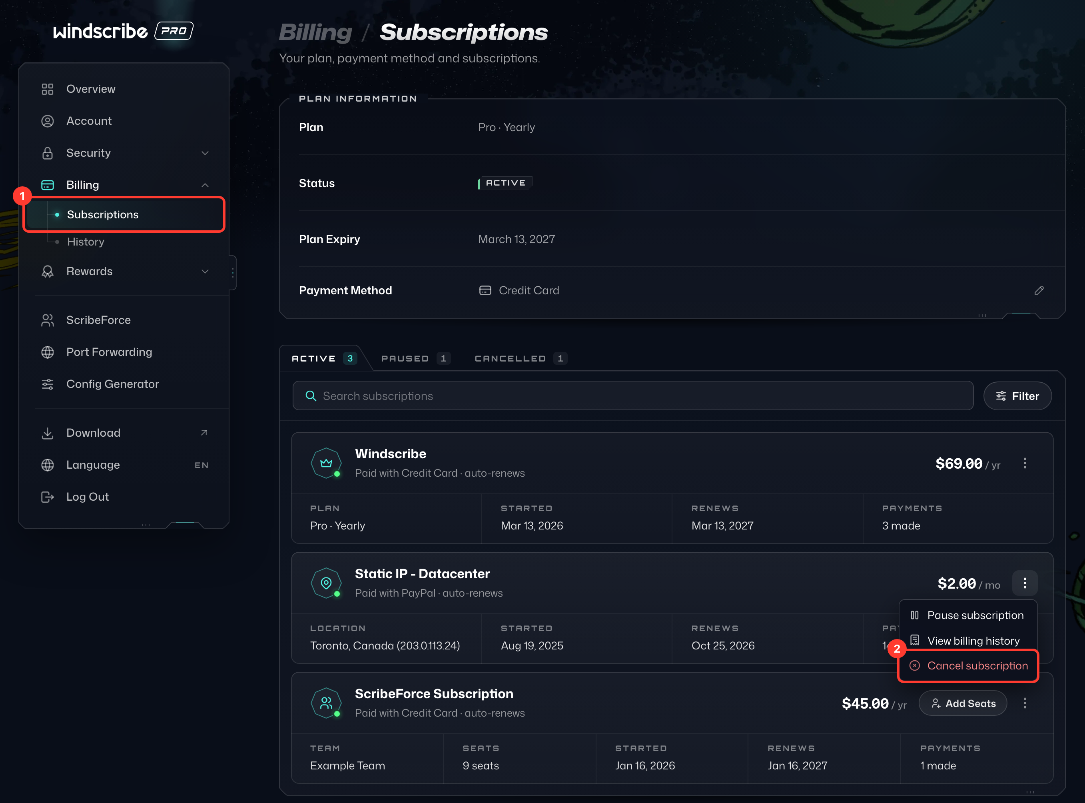This screenshot has height=803, width=1085.
Task: Click the Download arrow icon
Action: [47, 433]
